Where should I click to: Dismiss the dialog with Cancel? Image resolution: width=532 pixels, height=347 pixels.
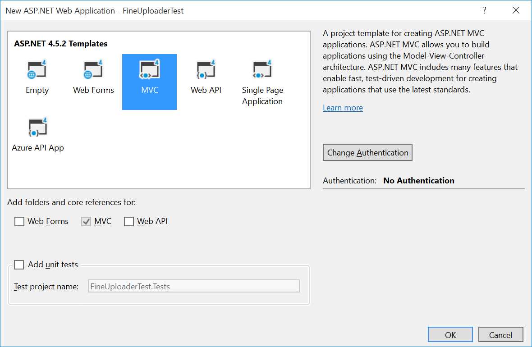tap(500, 335)
